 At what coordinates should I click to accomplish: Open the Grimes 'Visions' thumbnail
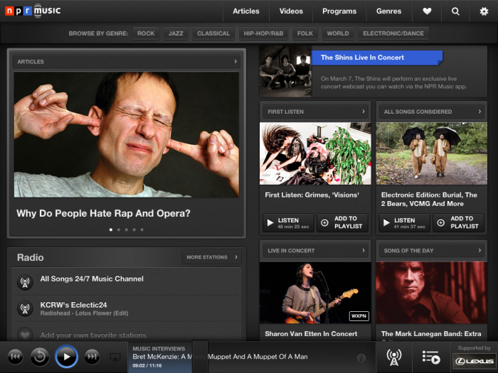pos(315,153)
